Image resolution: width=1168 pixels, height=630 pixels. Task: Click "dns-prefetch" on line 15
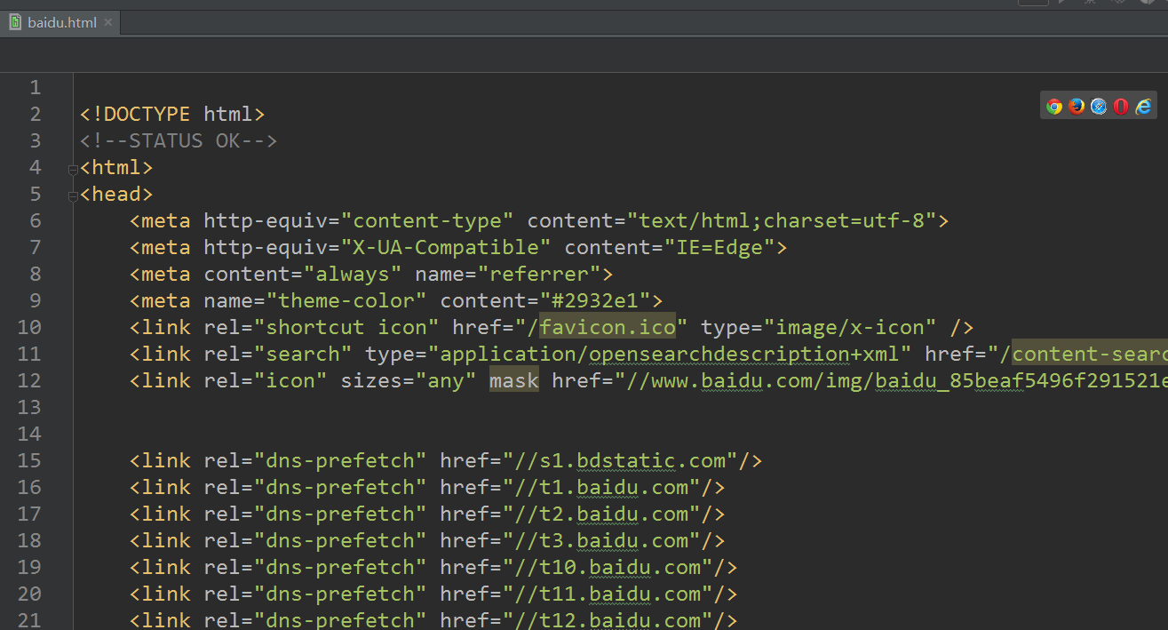tap(341, 460)
